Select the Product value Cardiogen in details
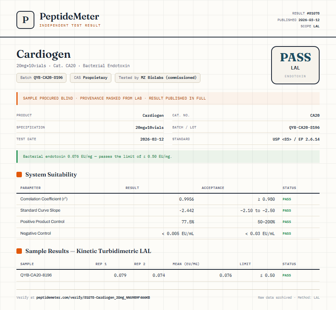Image resolution: width=336 pixels, height=310 pixels. [x=153, y=116]
